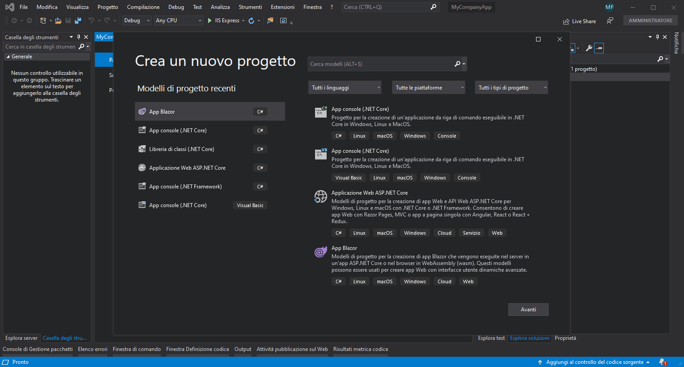Click the notifications bell in status bar
This screenshot has height=367, width=684.
[663, 362]
